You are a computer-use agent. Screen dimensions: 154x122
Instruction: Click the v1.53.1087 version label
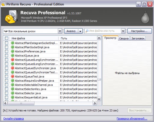[74, 13]
